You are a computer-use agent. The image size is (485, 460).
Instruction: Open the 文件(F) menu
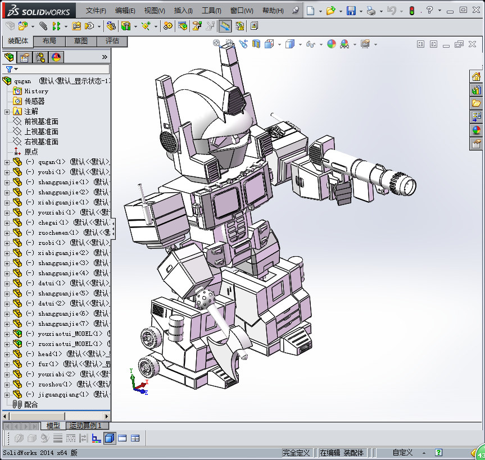tap(96, 11)
